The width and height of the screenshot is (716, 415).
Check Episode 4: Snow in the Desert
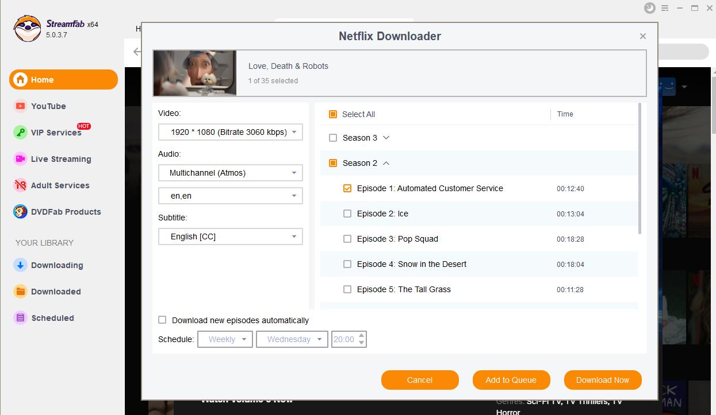point(347,264)
